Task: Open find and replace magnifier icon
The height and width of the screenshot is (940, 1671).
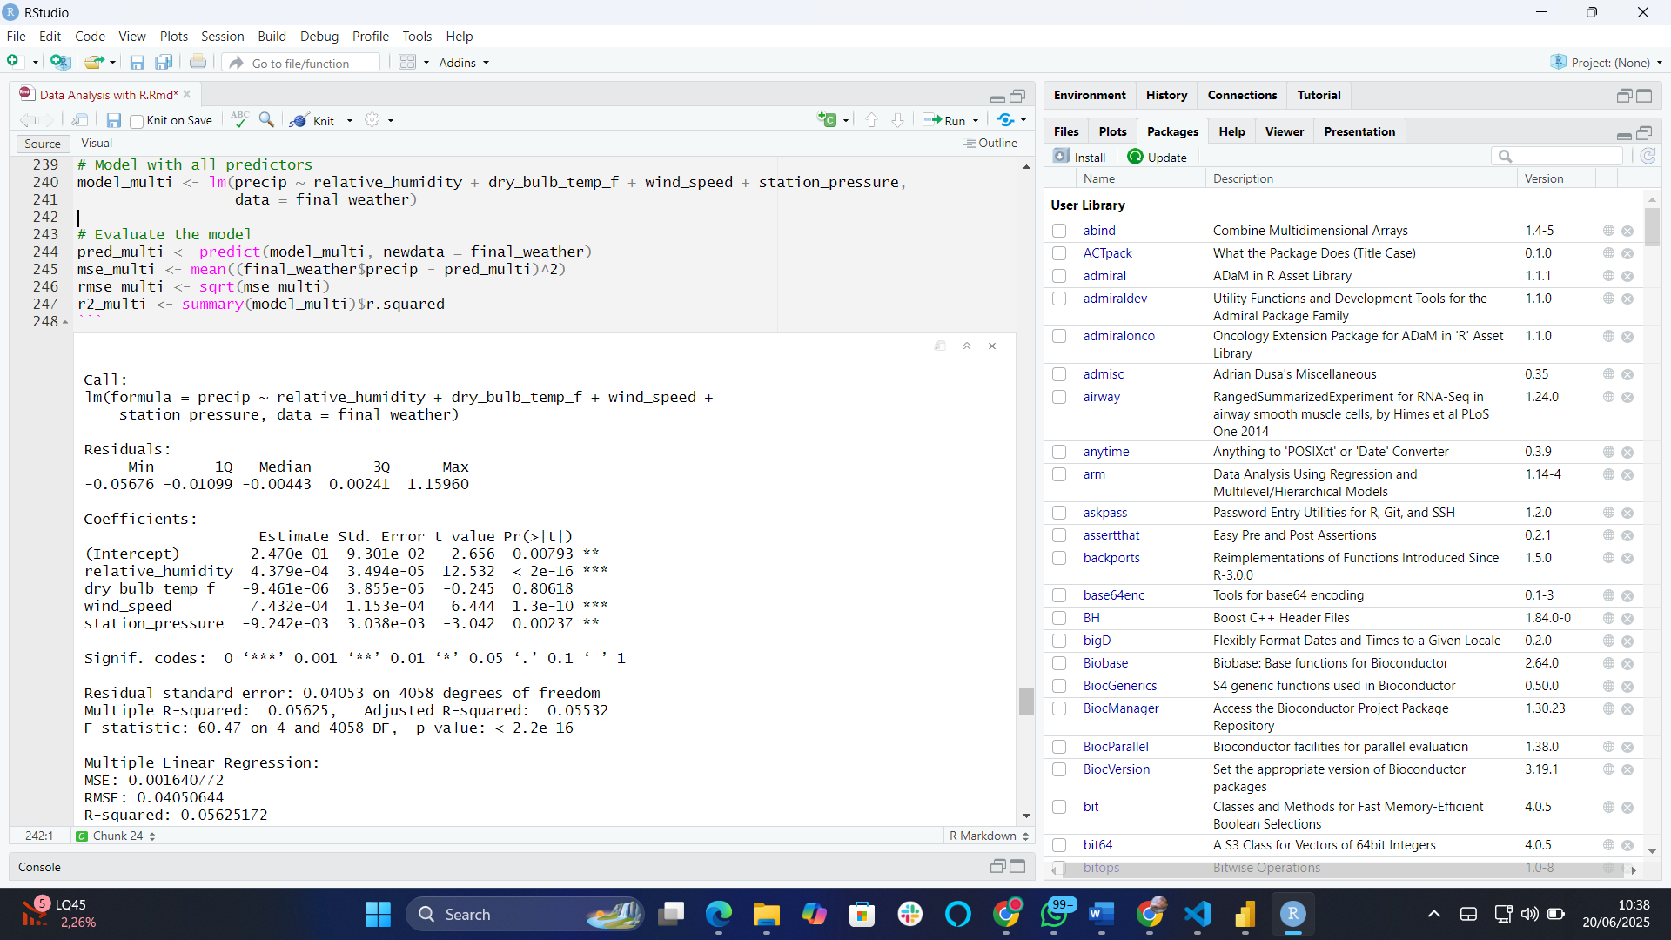Action: click(266, 120)
